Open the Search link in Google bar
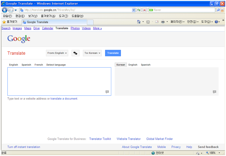This screenshot has width=226, height=156. tap(6, 28)
